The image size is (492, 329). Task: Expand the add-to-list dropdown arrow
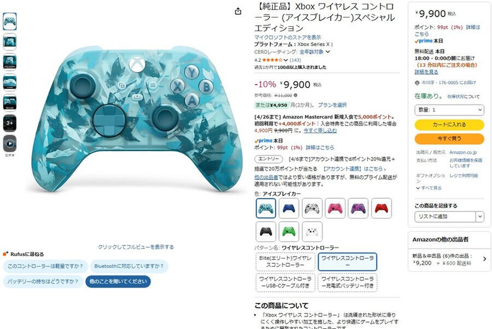[480, 216]
